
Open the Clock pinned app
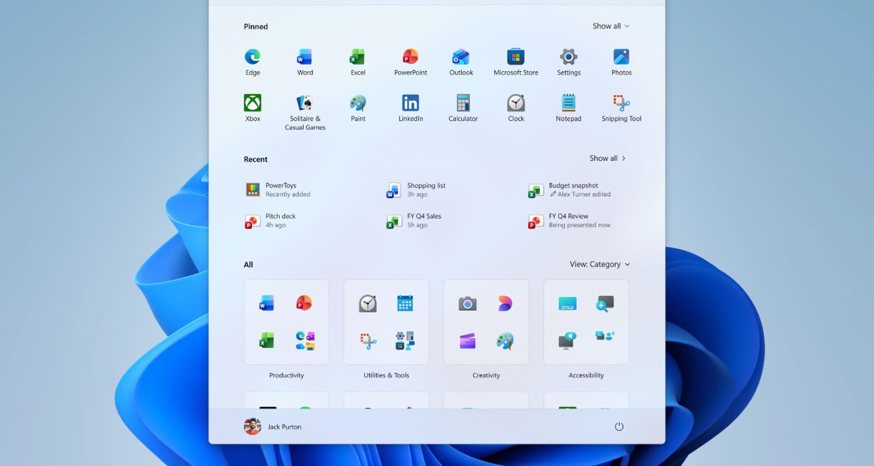[516, 108]
